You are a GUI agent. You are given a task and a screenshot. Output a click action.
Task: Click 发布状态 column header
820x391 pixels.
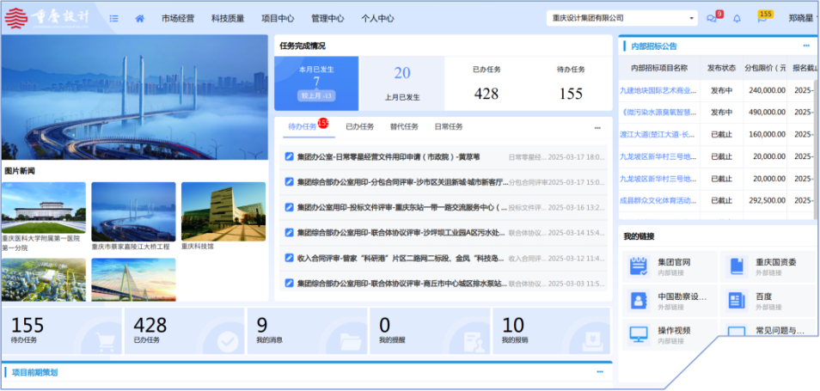tap(722, 68)
